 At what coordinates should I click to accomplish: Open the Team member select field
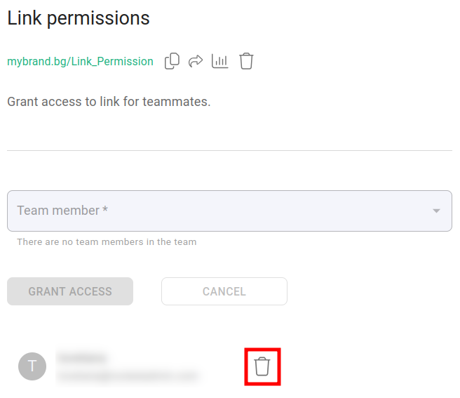(x=229, y=211)
